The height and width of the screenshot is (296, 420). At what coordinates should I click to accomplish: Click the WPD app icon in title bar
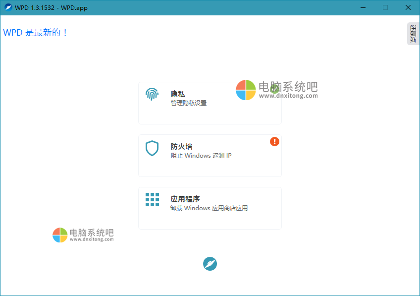(x=8, y=7)
